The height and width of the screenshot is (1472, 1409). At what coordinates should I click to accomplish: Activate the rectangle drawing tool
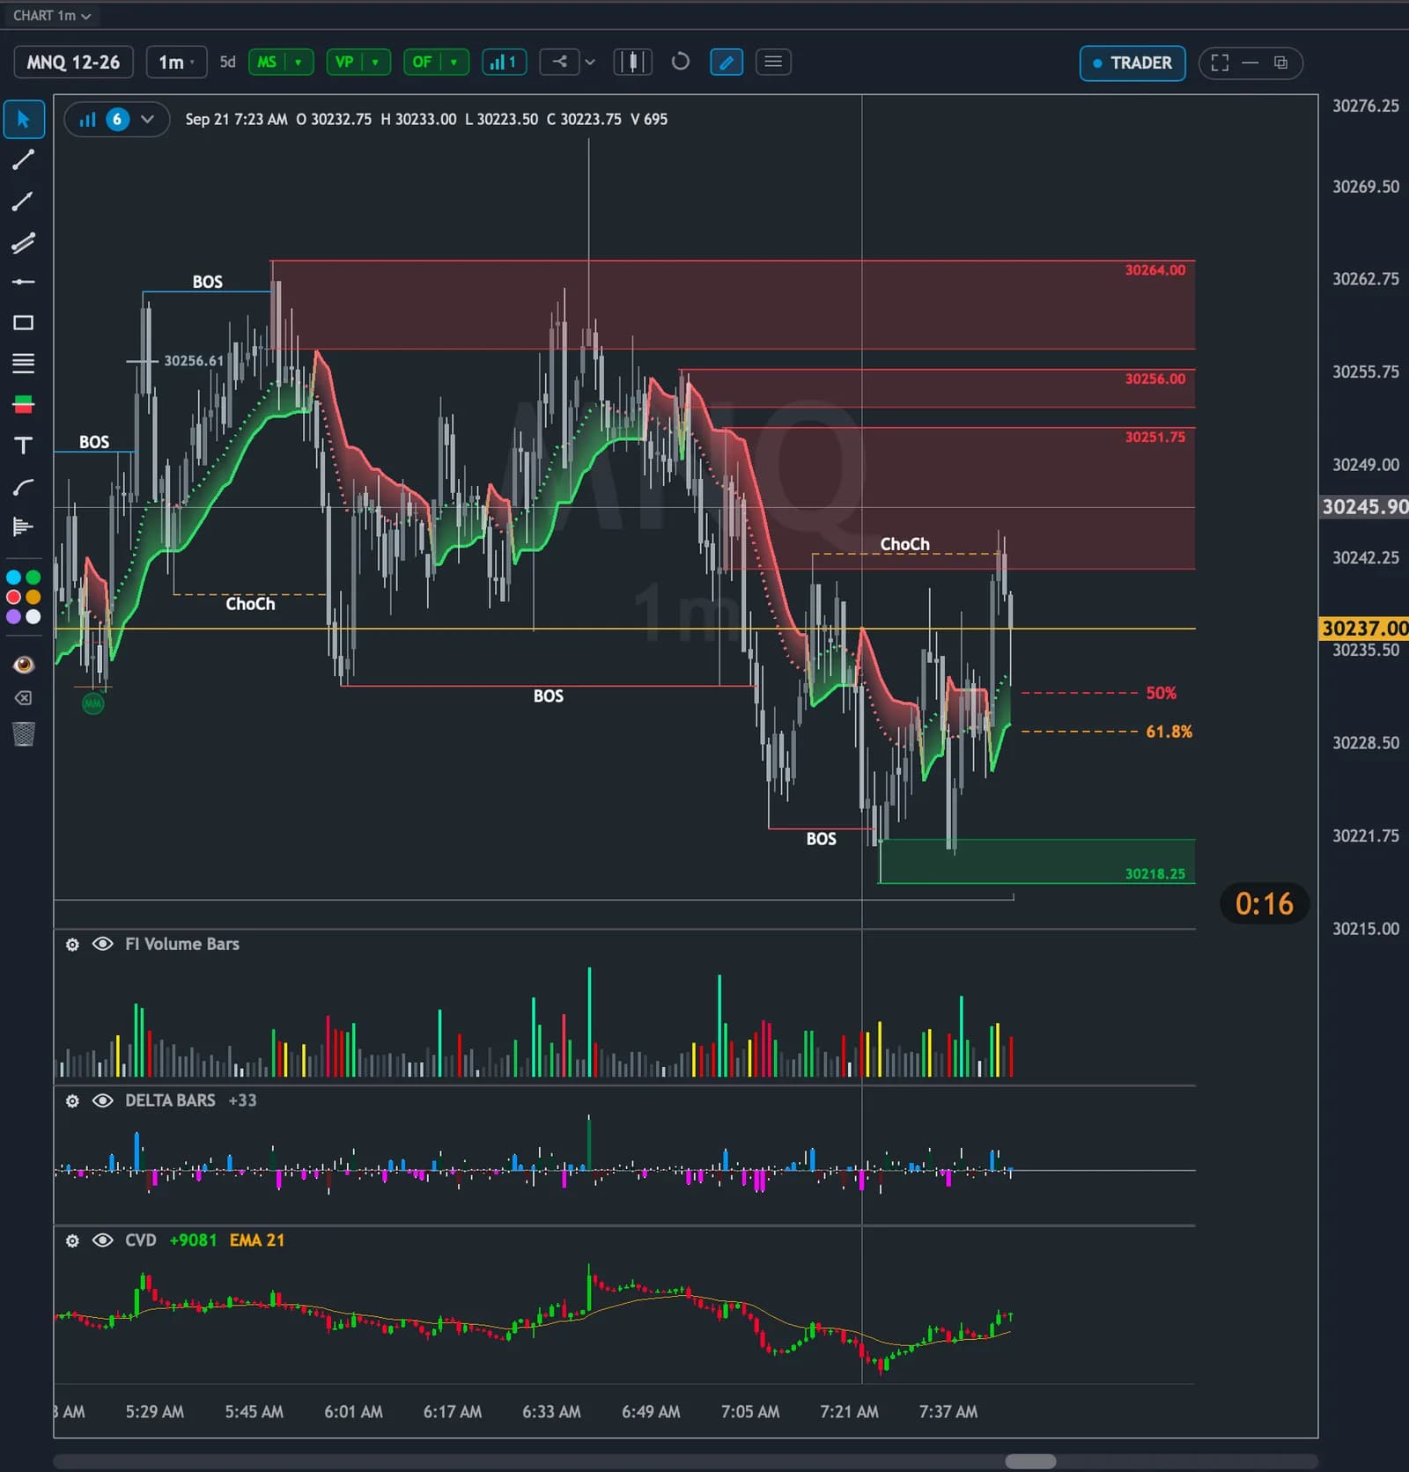coord(24,323)
